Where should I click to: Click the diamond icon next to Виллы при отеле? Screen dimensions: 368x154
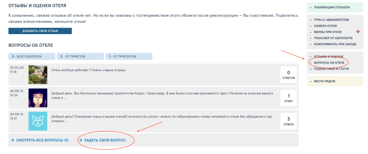(358, 32)
